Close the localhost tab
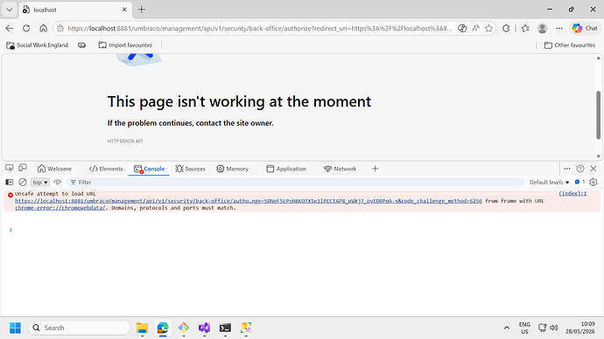The width and height of the screenshot is (604, 339). click(124, 10)
